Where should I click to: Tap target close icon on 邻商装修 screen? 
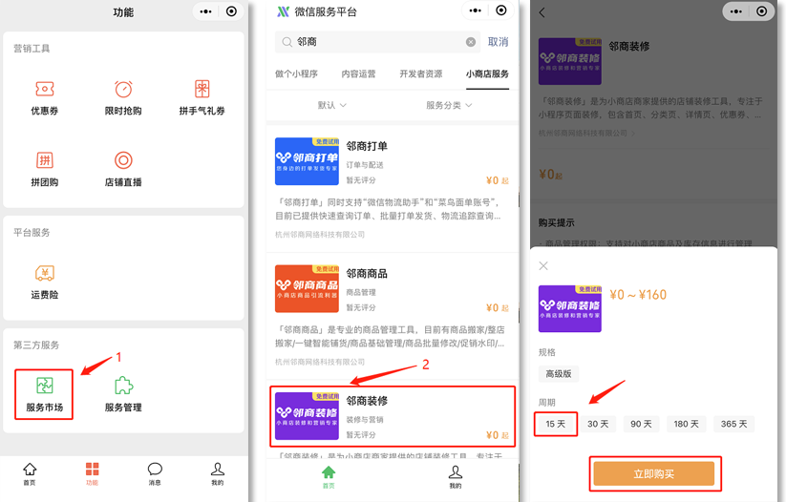click(761, 11)
